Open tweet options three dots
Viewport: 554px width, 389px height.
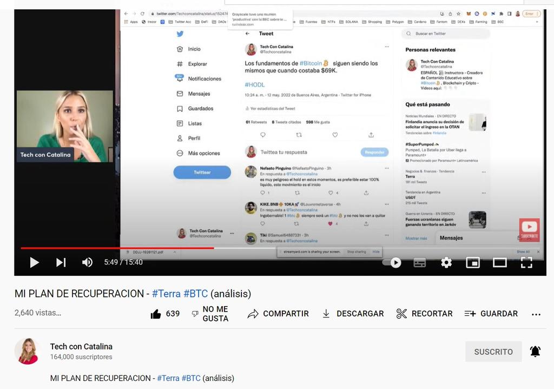click(387, 47)
